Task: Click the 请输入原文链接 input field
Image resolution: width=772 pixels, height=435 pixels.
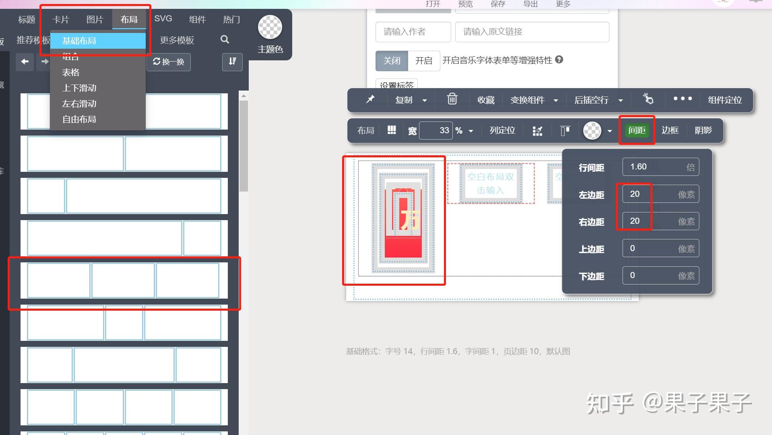Action: (x=532, y=32)
